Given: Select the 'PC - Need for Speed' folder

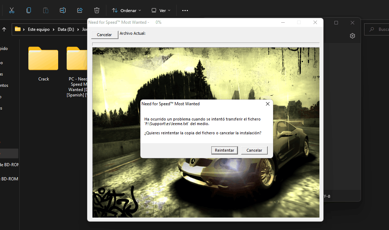Looking at the screenshot, I should [x=77, y=72].
